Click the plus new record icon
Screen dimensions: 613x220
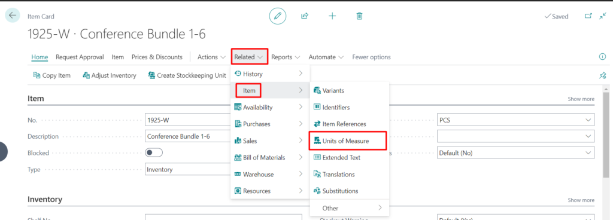pos(332,16)
